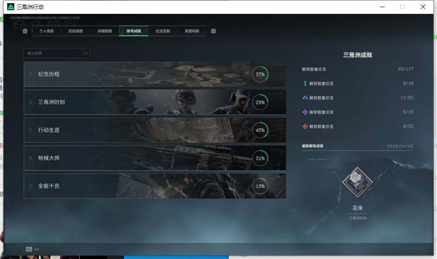Click the 花来 achievement name
437x259 pixels.
pos(358,208)
